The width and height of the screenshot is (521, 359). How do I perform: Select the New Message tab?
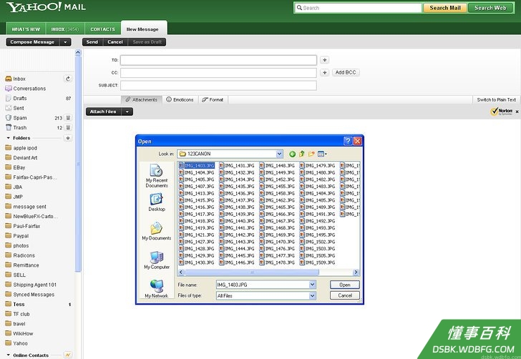(x=142, y=29)
